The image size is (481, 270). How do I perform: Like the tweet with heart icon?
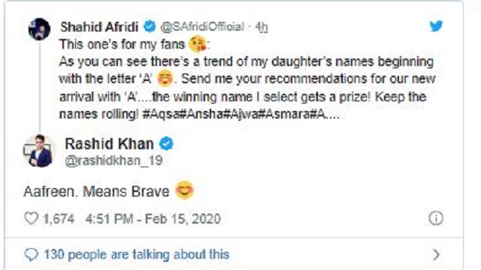point(31,218)
